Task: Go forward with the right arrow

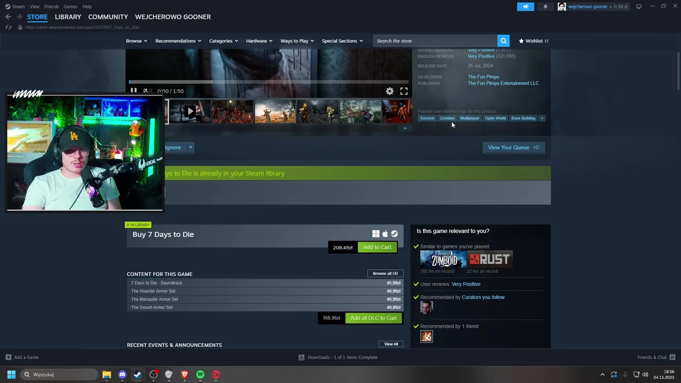Action: [x=19, y=17]
